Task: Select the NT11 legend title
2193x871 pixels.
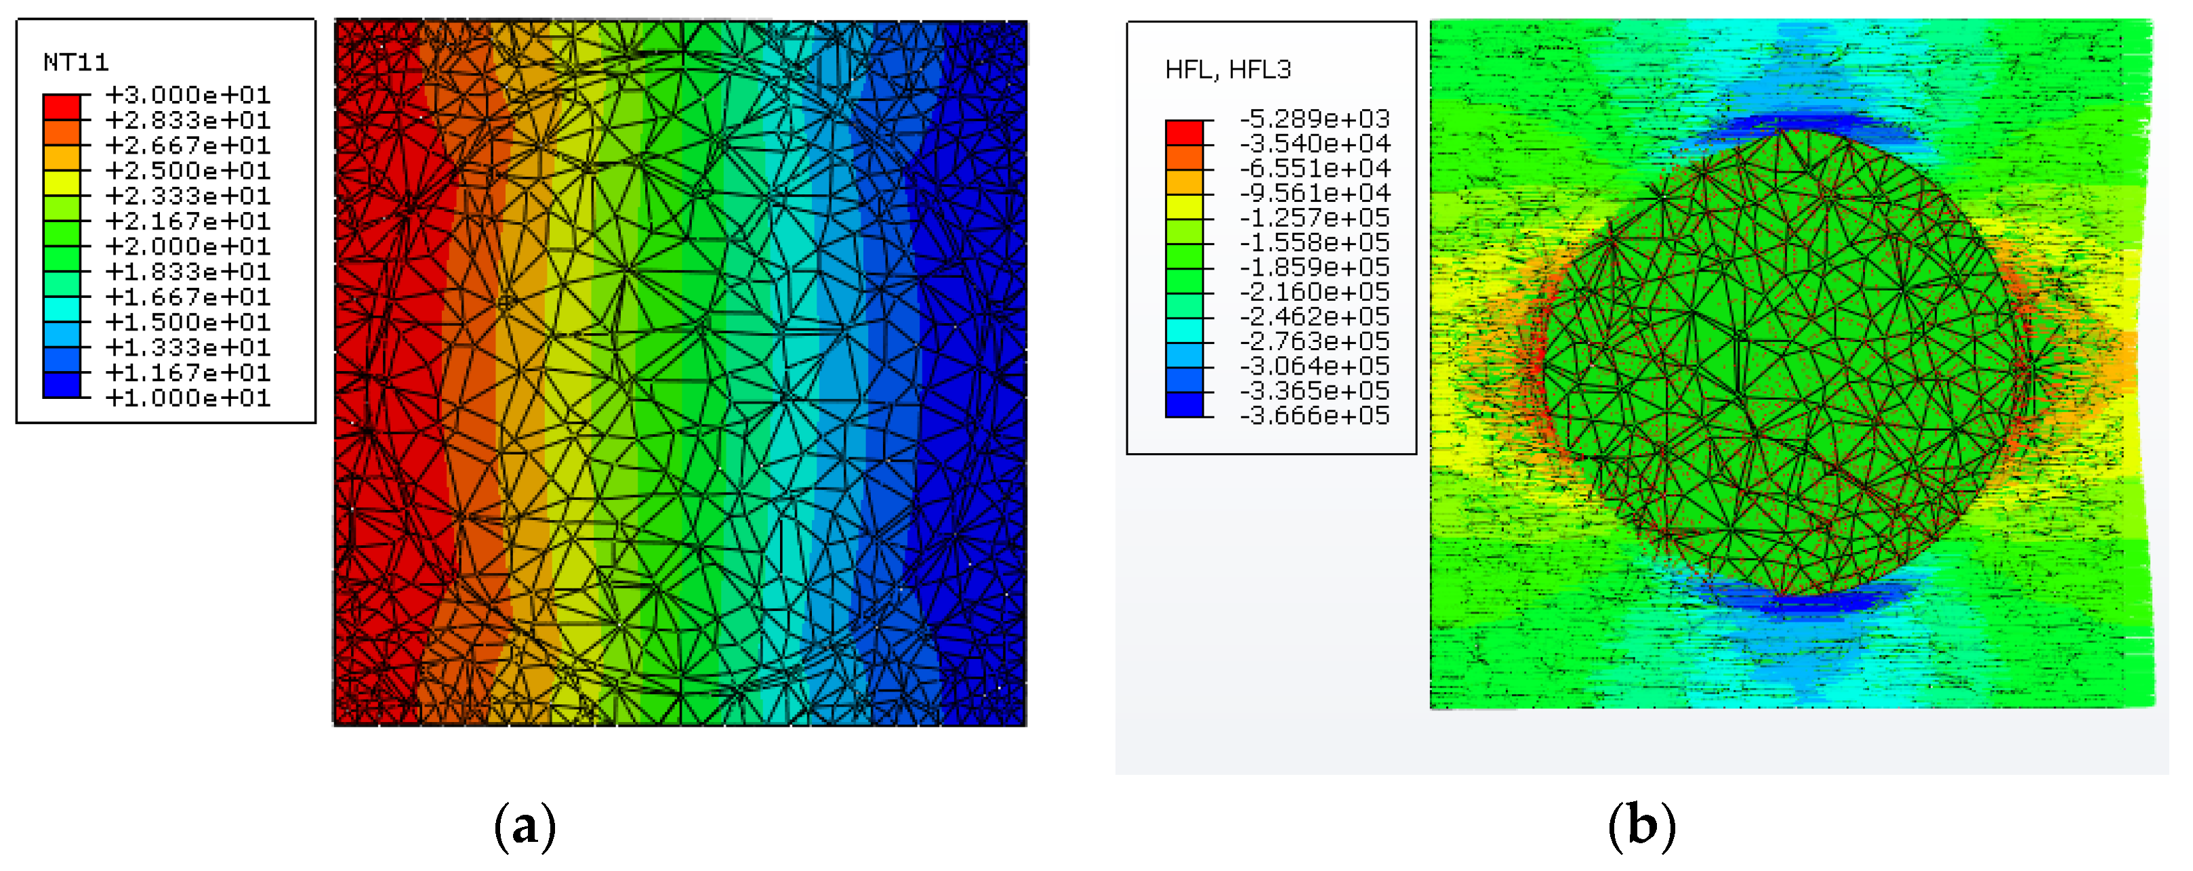Action: [76, 62]
